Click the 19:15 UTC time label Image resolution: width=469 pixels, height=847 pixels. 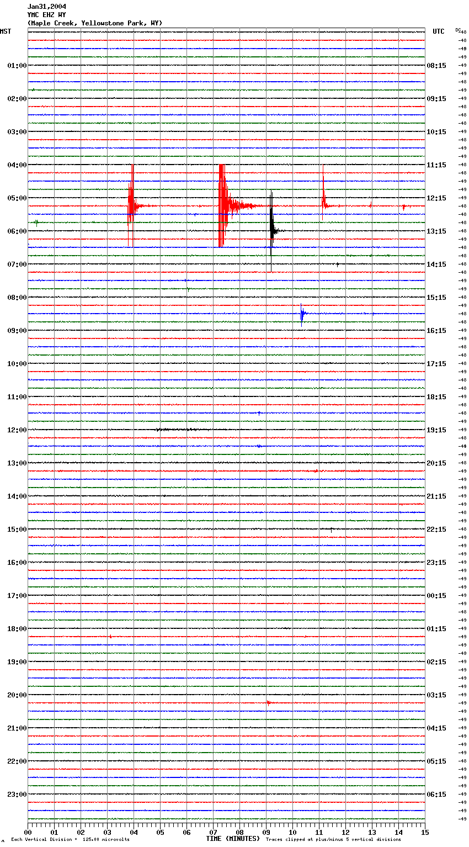click(x=436, y=430)
